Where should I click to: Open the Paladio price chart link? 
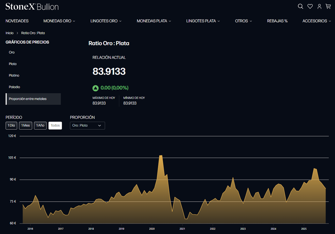(x=14, y=87)
